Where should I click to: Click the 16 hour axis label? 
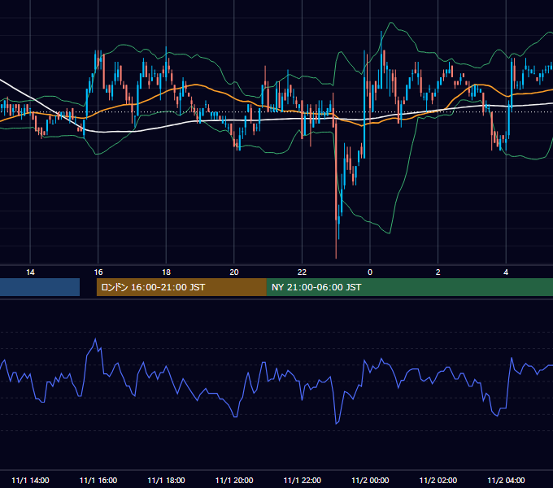point(98,272)
